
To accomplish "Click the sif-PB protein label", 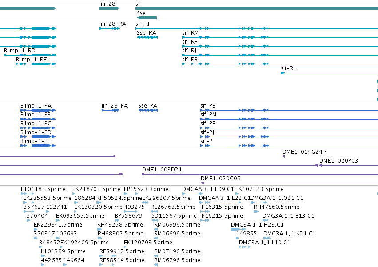I will click(207, 106).
